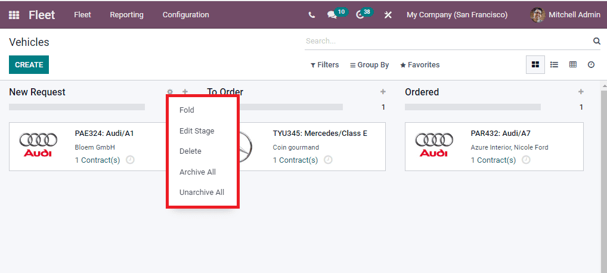This screenshot has height=273, width=607.
Task: Choose Edit Stage in the menu
Action: [x=197, y=131]
